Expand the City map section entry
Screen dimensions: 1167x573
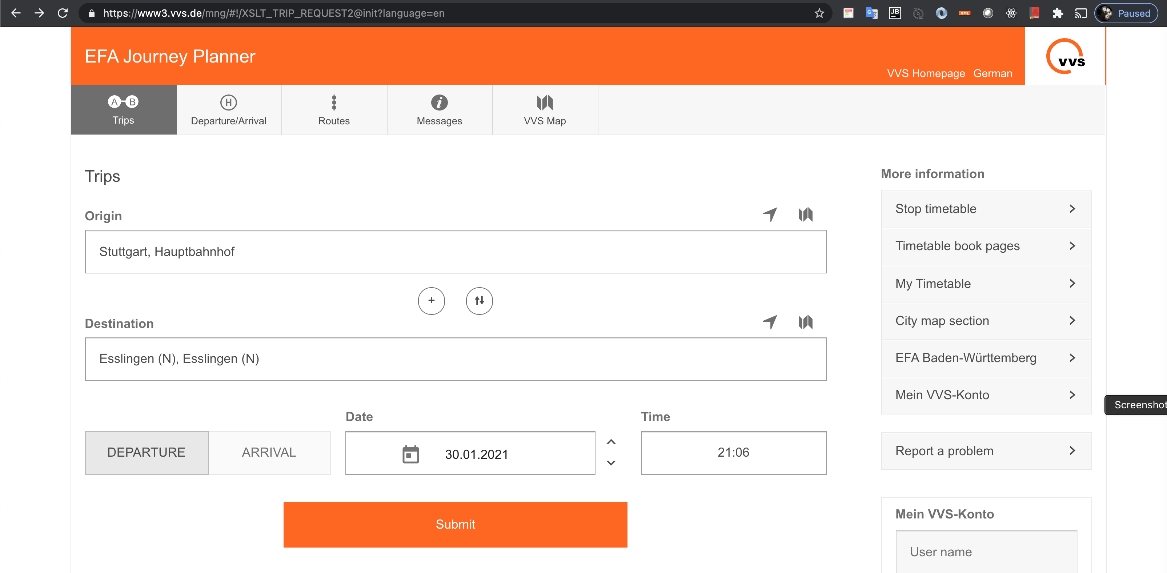click(986, 321)
